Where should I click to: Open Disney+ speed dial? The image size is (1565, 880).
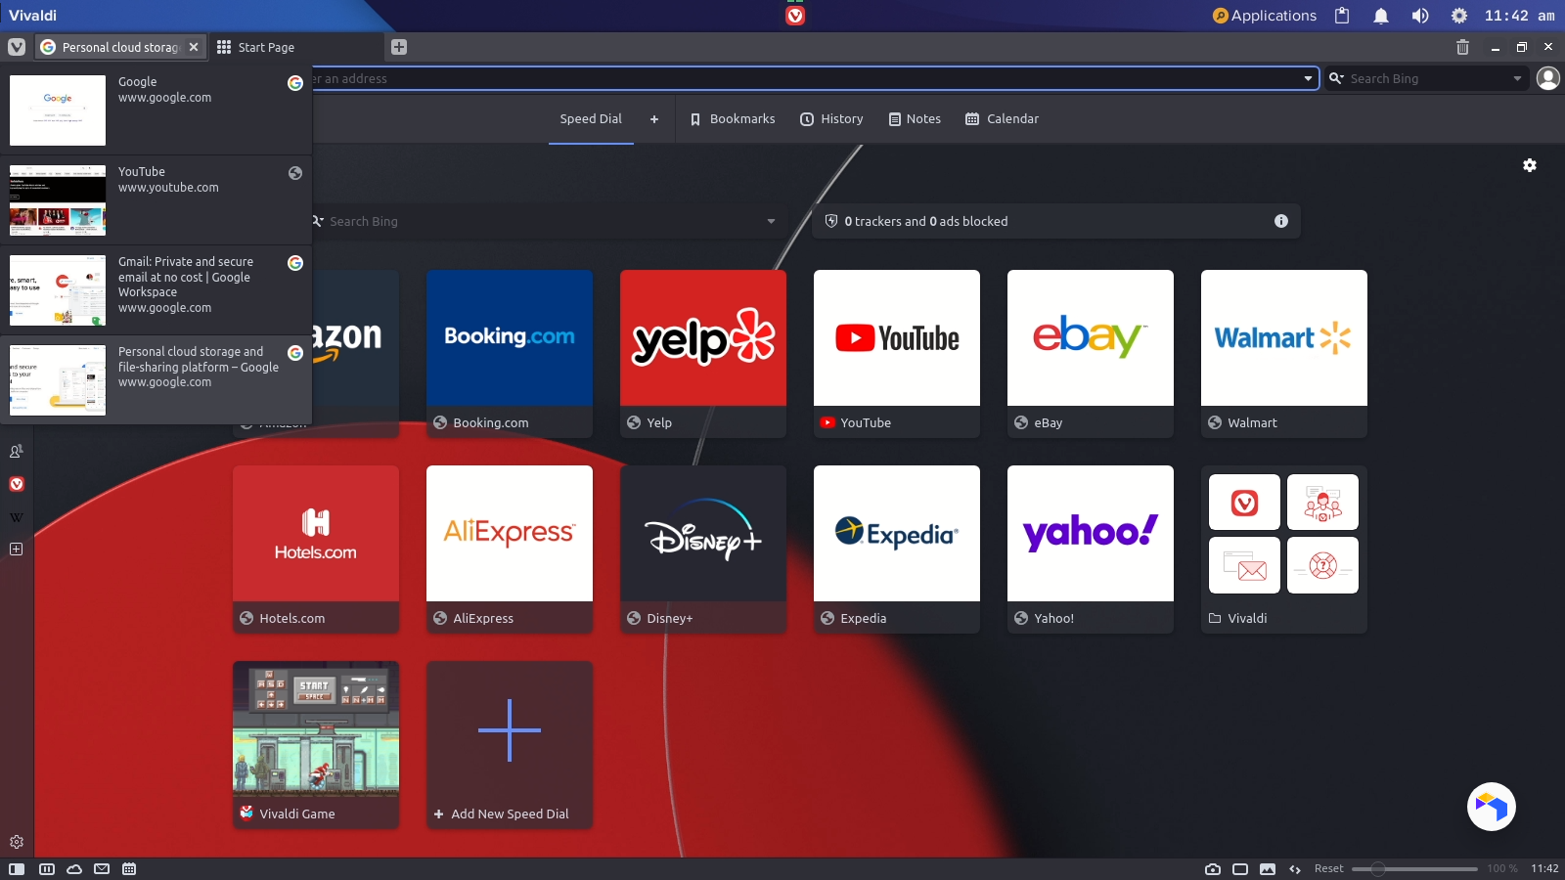pos(703,550)
